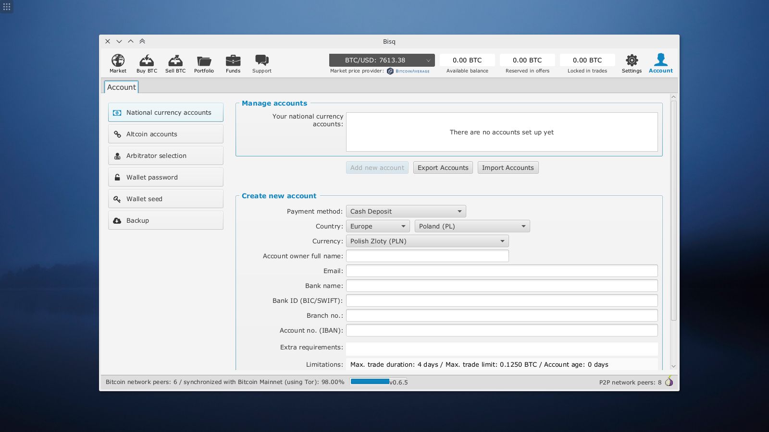
Task: Open the Buy BTC section
Action: click(147, 60)
